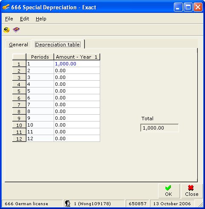Click the user icon in status bar
This screenshot has height=209, width=205.
pos(68,203)
